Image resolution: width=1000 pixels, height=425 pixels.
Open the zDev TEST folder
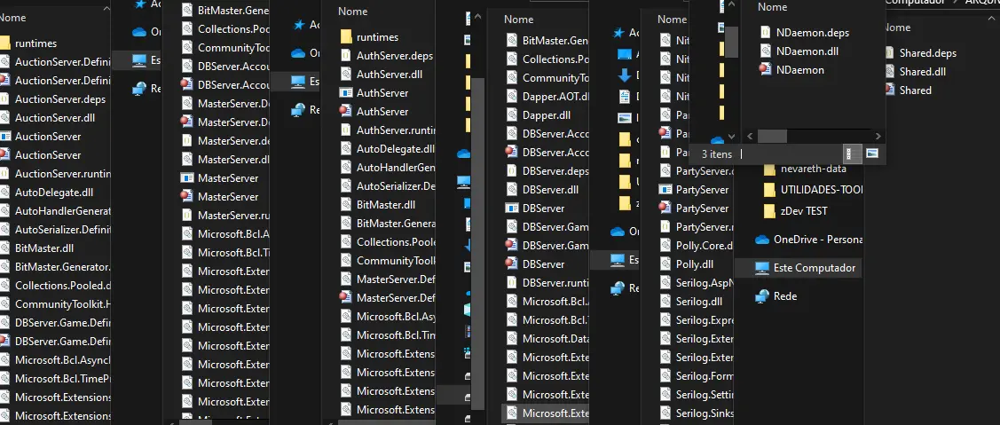[804, 211]
